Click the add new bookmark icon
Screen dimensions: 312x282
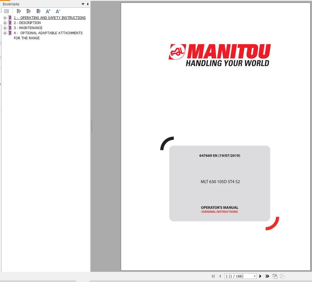coord(29,11)
